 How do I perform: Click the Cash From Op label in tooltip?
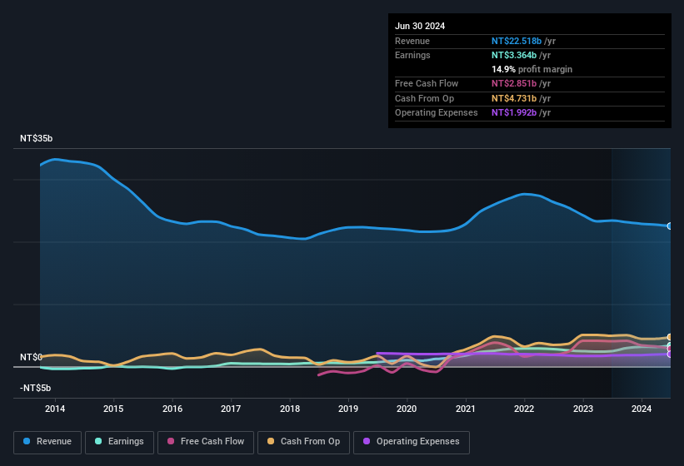coord(424,98)
